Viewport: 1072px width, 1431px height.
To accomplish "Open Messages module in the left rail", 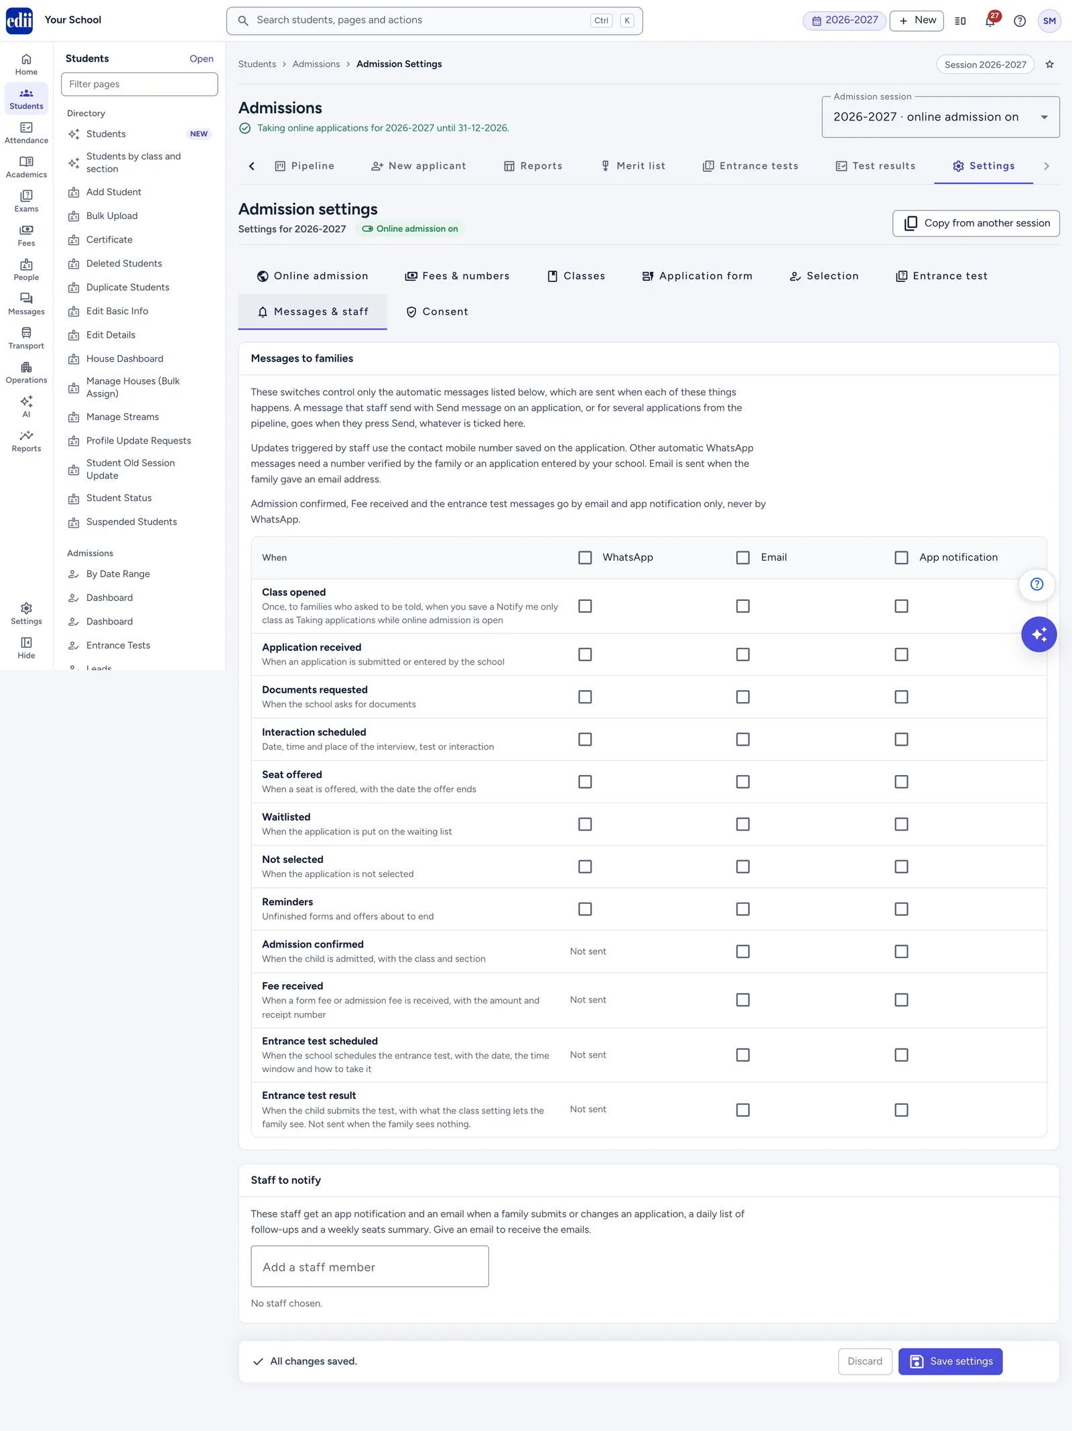I will [26, 303].
